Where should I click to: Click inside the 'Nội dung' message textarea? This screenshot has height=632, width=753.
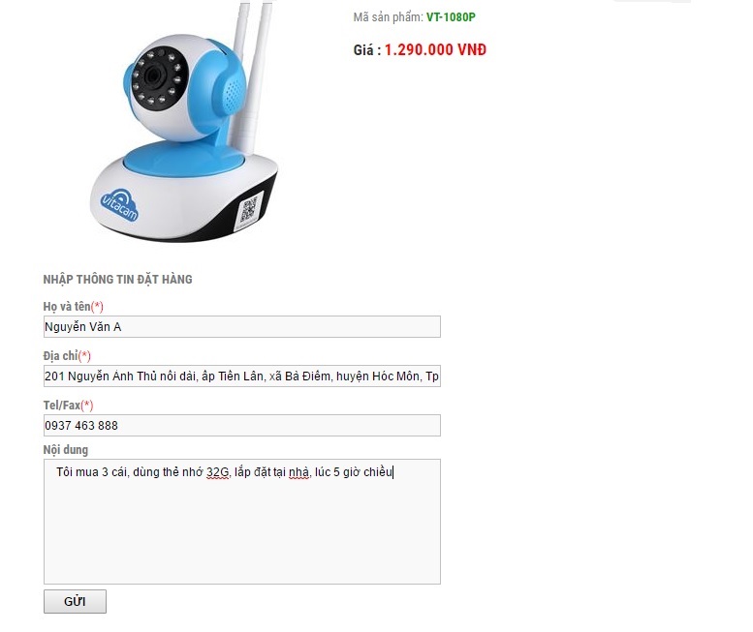[242, 522]
